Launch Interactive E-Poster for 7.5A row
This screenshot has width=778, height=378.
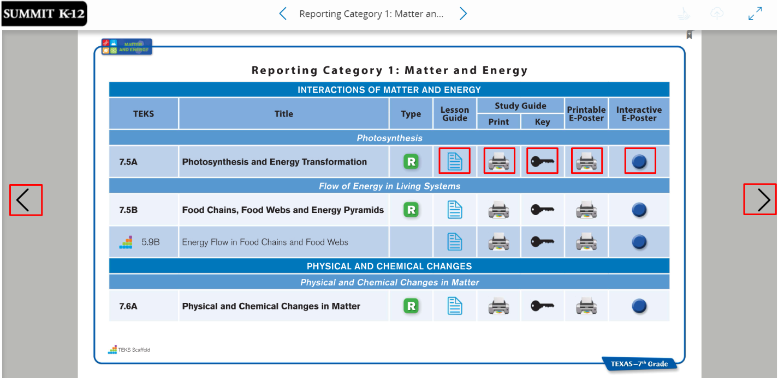tap(639, 162)
